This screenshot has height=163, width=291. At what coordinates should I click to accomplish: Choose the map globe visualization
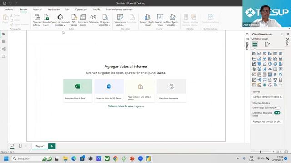254,69
